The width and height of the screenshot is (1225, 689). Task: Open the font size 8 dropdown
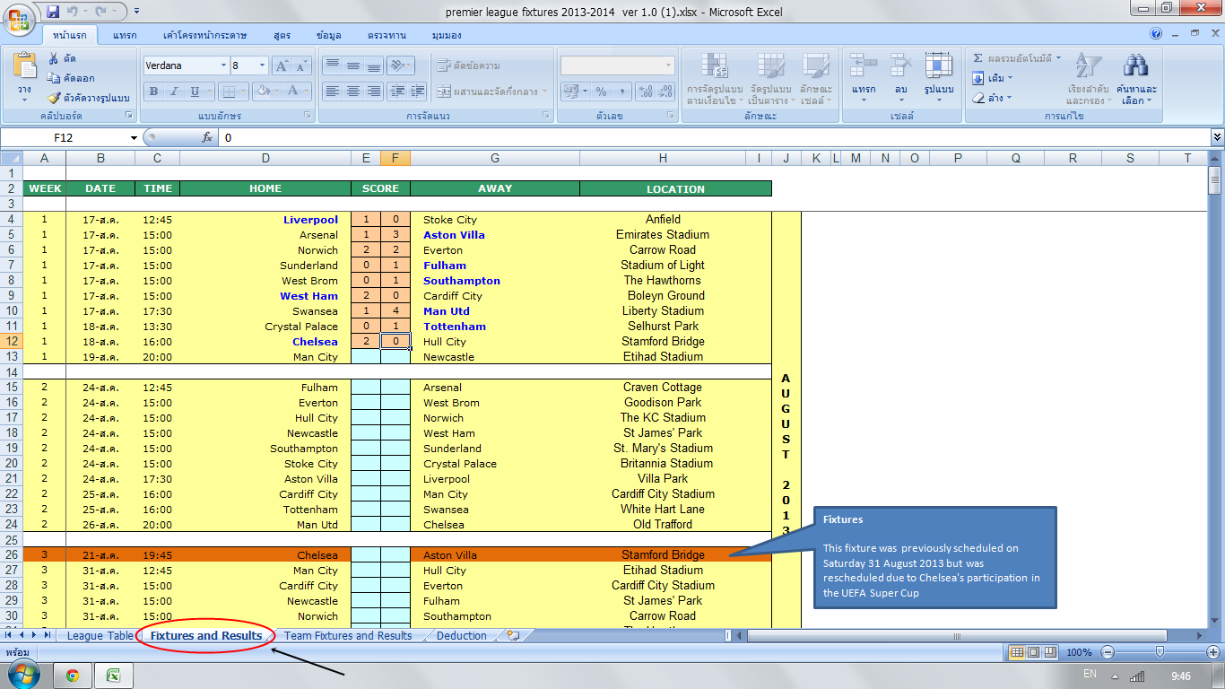point(262,65)
